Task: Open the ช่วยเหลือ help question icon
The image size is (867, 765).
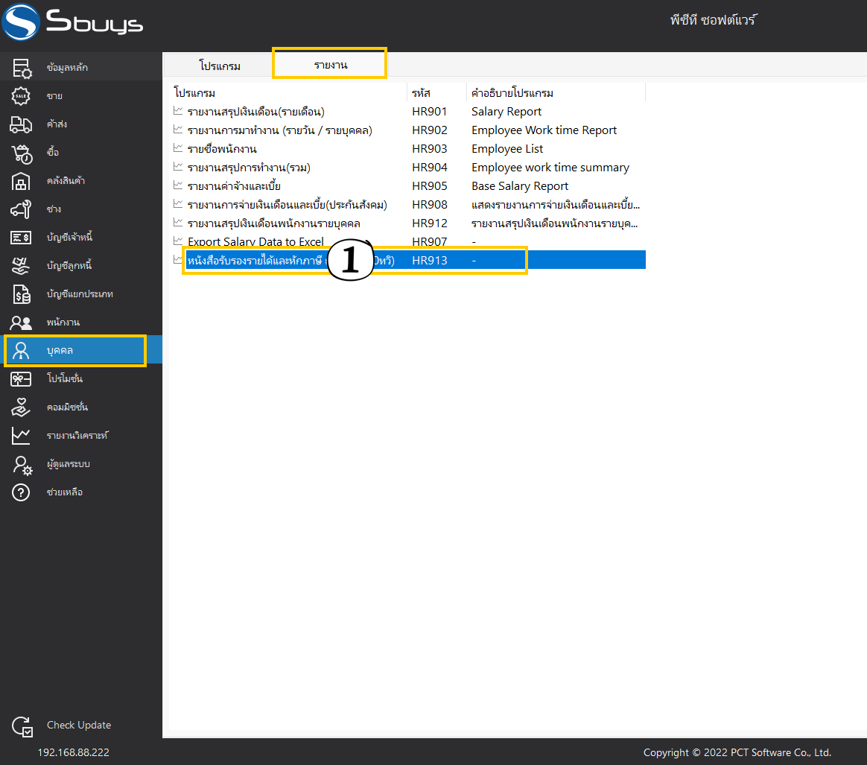Action: 21,492
